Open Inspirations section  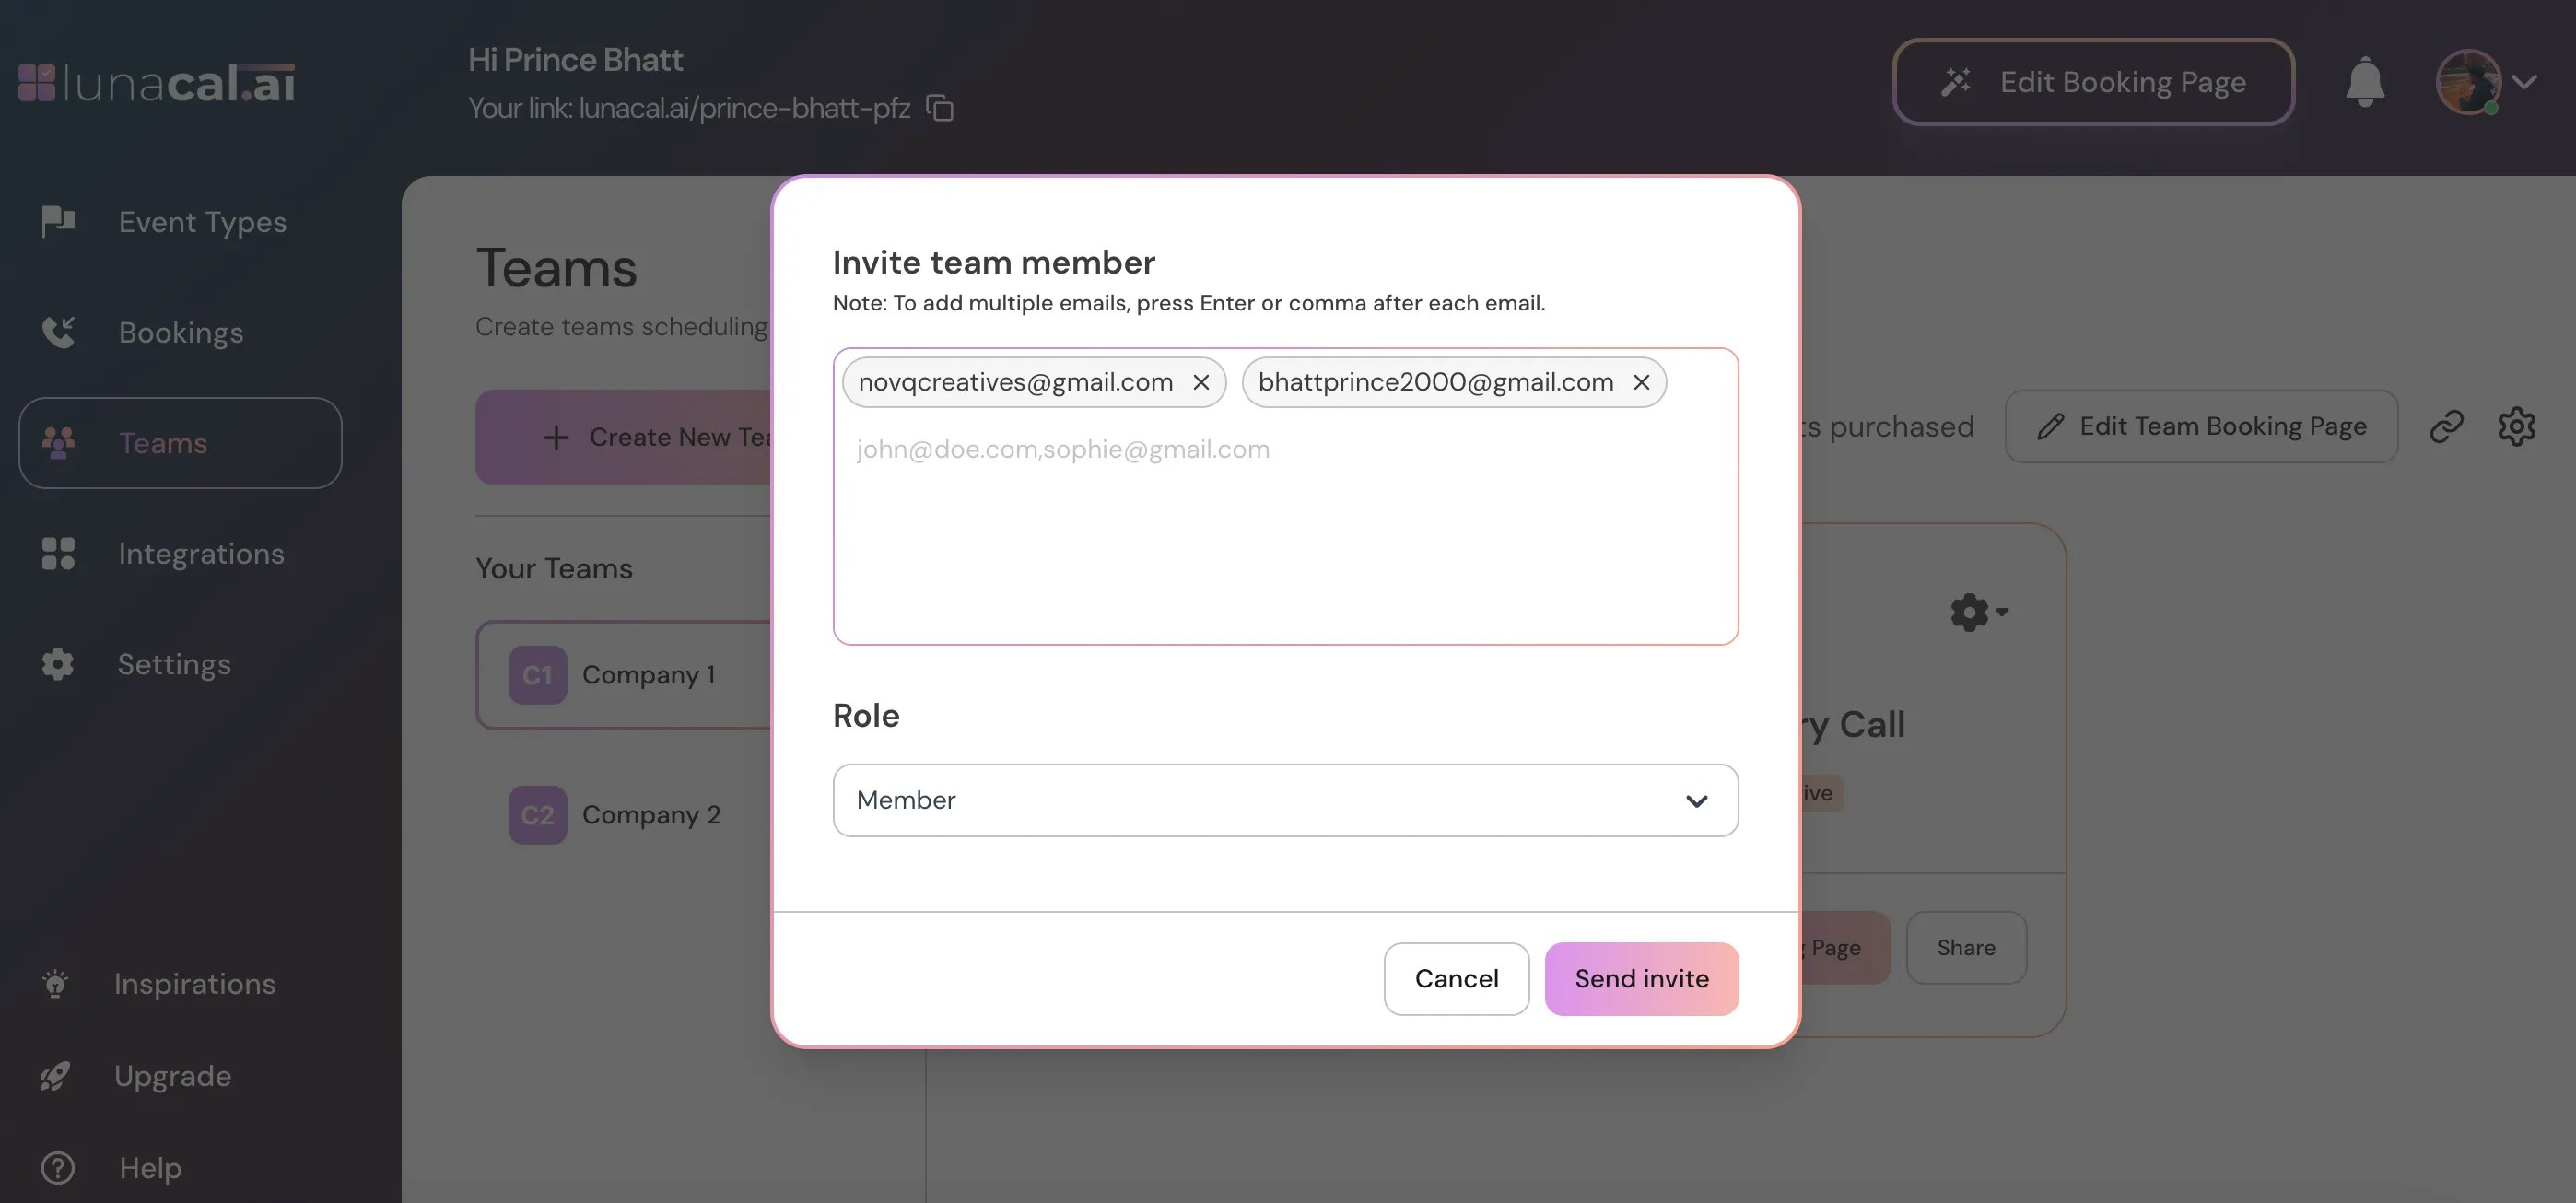(x=194, y=984)
